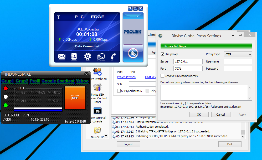Enable the SSPI/Kerberos 5 checkbox
The image size is (262, 160).
point(119,91)
